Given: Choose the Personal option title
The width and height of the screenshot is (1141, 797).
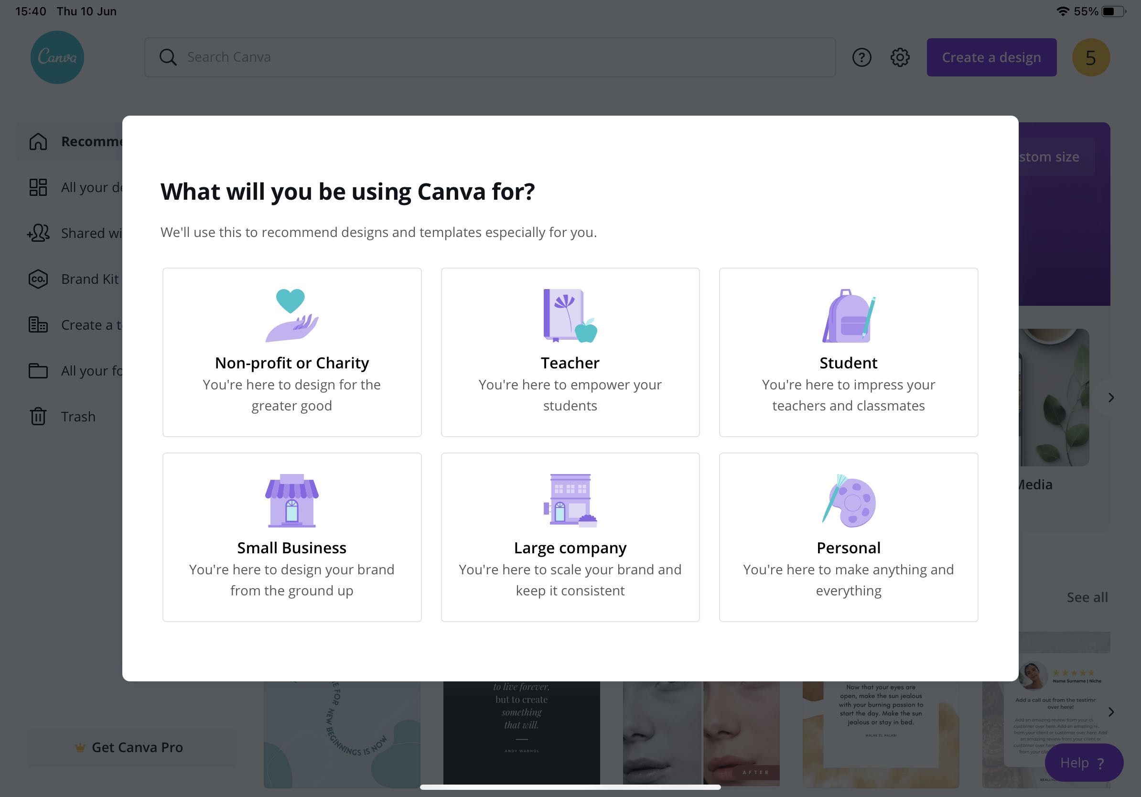Looking at the screenshot, I should click(848, 548).
